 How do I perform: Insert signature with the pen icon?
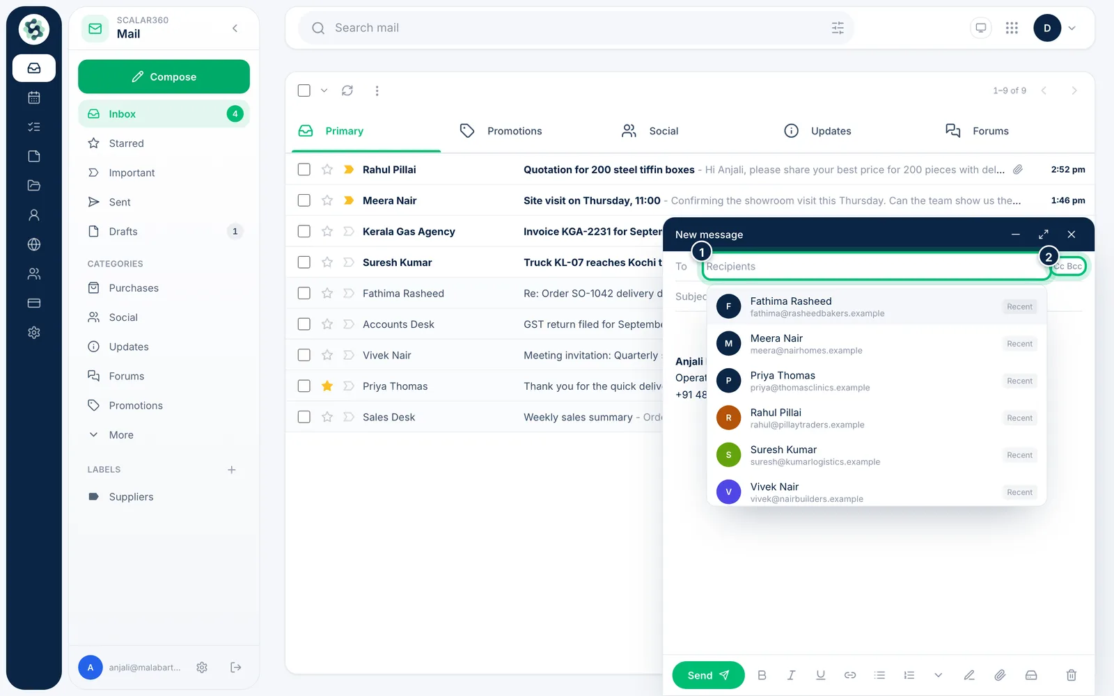point(968,675)
